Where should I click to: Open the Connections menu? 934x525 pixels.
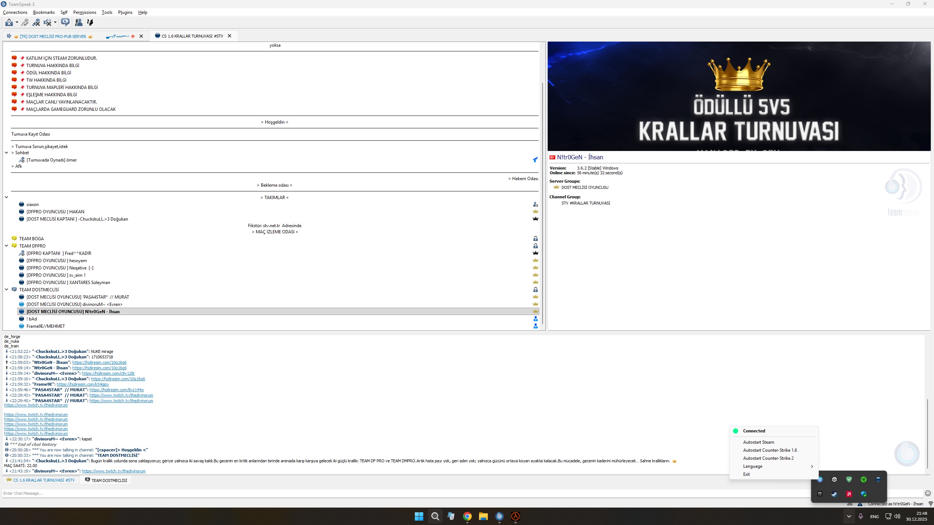(x=15, y=12)
